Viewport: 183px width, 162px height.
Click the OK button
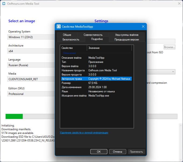click(x=99, y=151)
